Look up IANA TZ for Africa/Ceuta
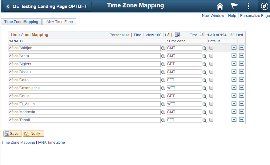The image size is (270, 165). click(x=163, y=96)
